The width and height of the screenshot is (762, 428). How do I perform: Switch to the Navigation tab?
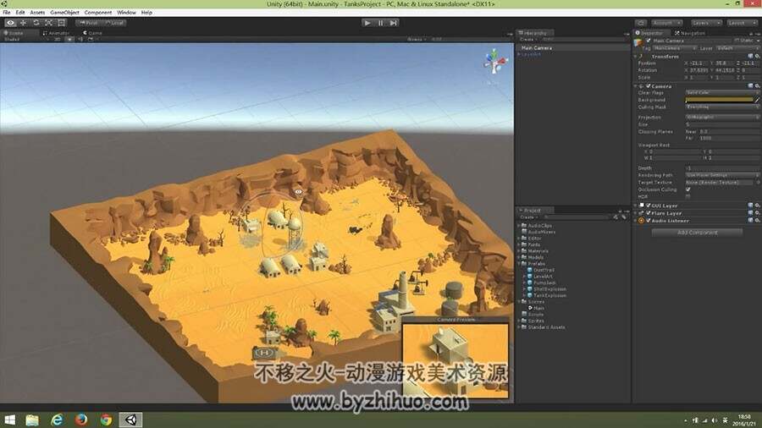[689, 33]
